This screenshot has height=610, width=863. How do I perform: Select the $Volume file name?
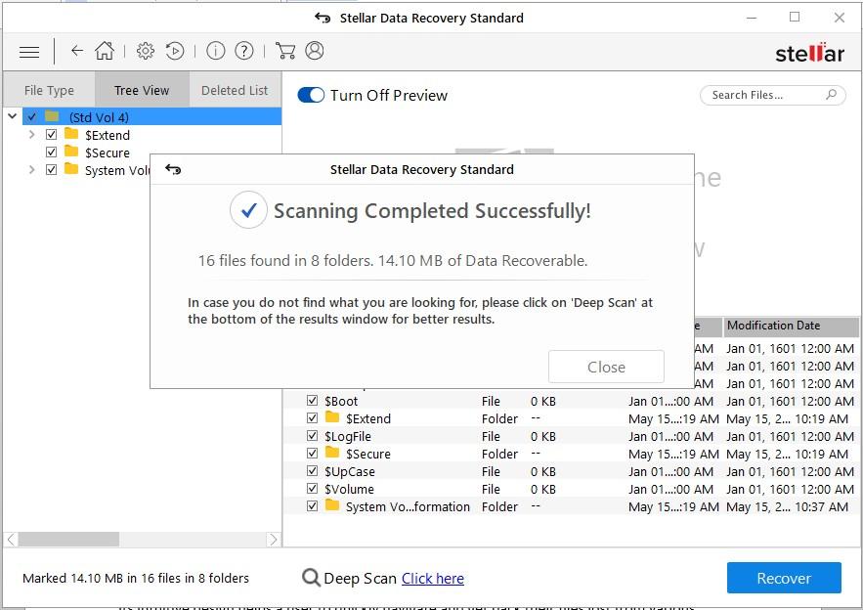click(349, 490)
